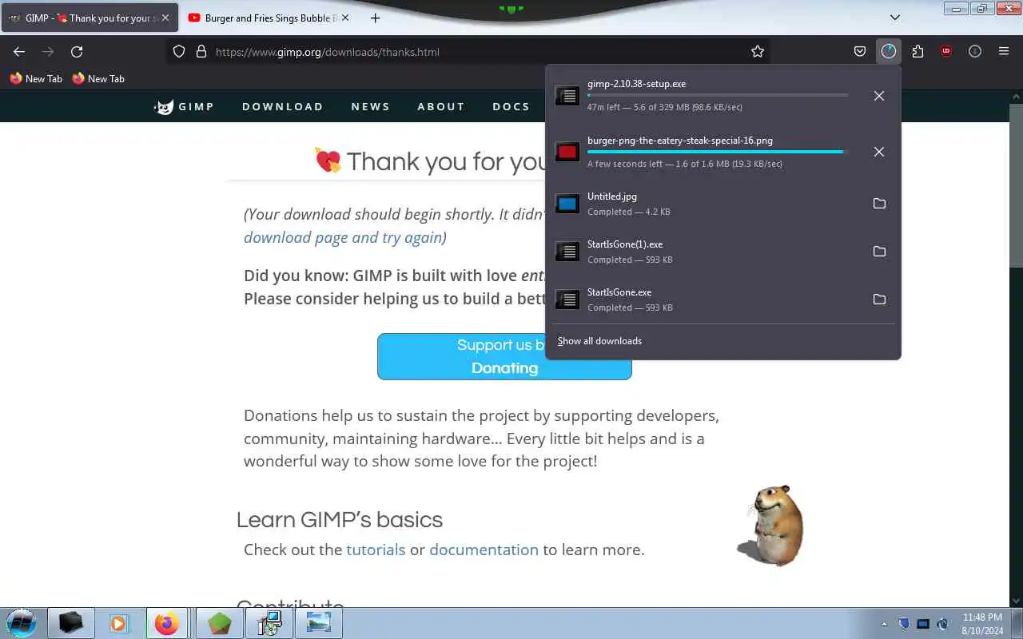Viewport: 1023px width, 639px height.
Task: Open the DOCS menu item
Action: [511, 106]
